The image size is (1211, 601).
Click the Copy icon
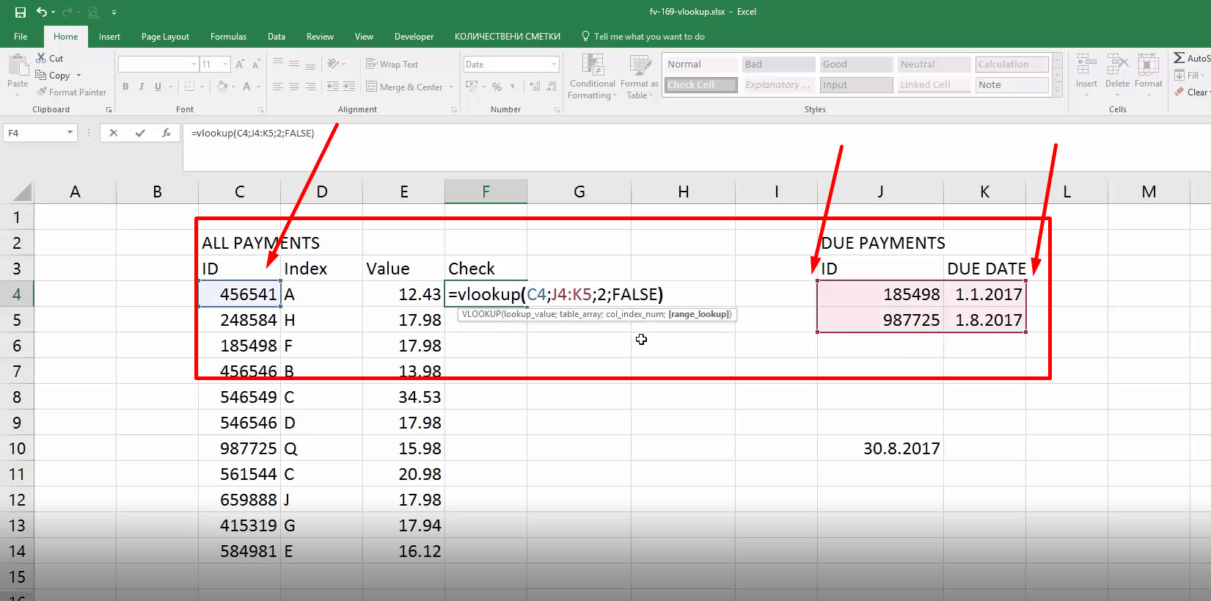[41, 75]
